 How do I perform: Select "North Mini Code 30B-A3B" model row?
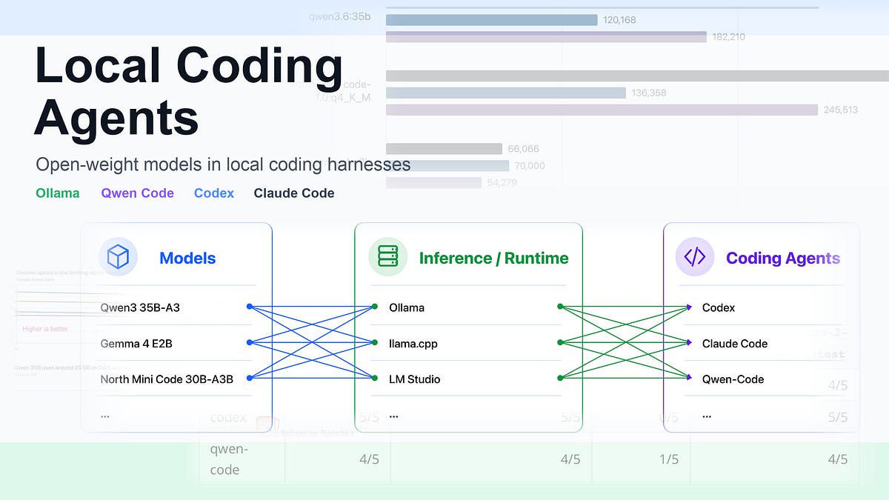(167, 379)
